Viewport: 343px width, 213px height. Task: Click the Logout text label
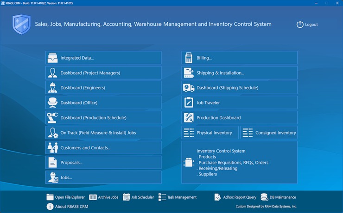(311, 24)
